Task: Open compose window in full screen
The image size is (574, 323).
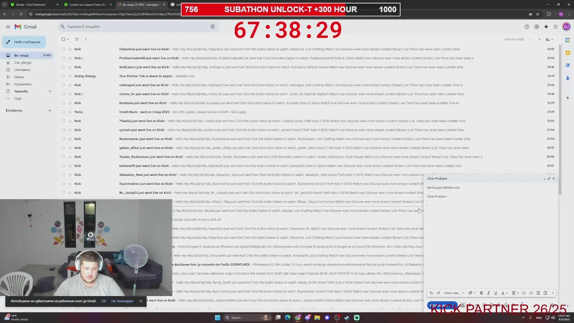Action: tap(549, 179)
